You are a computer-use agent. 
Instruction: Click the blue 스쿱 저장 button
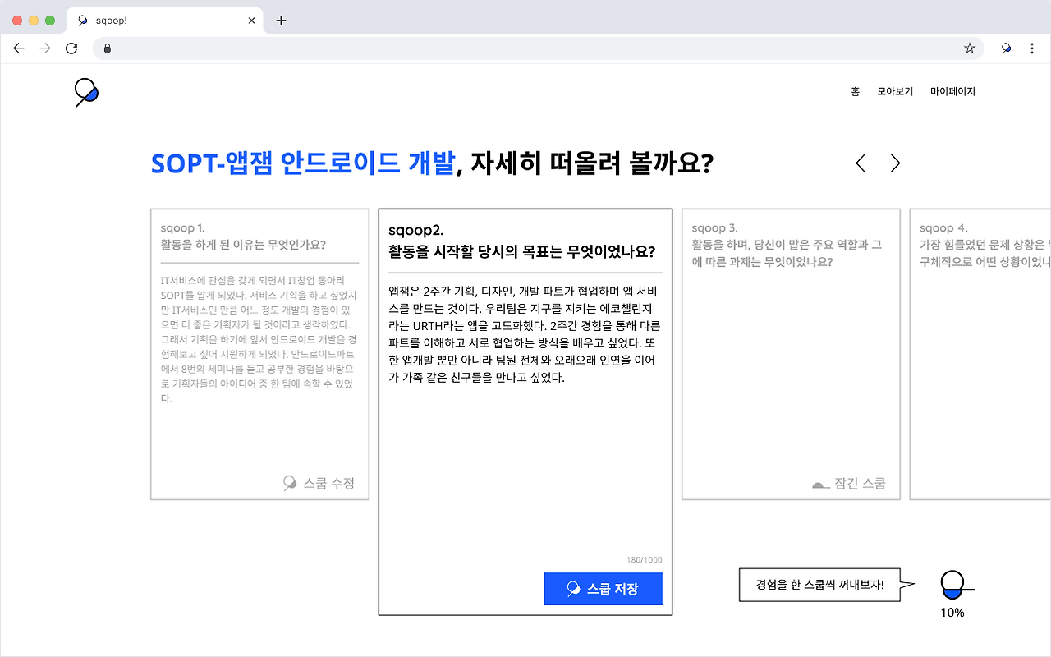(x=603, y=589)
